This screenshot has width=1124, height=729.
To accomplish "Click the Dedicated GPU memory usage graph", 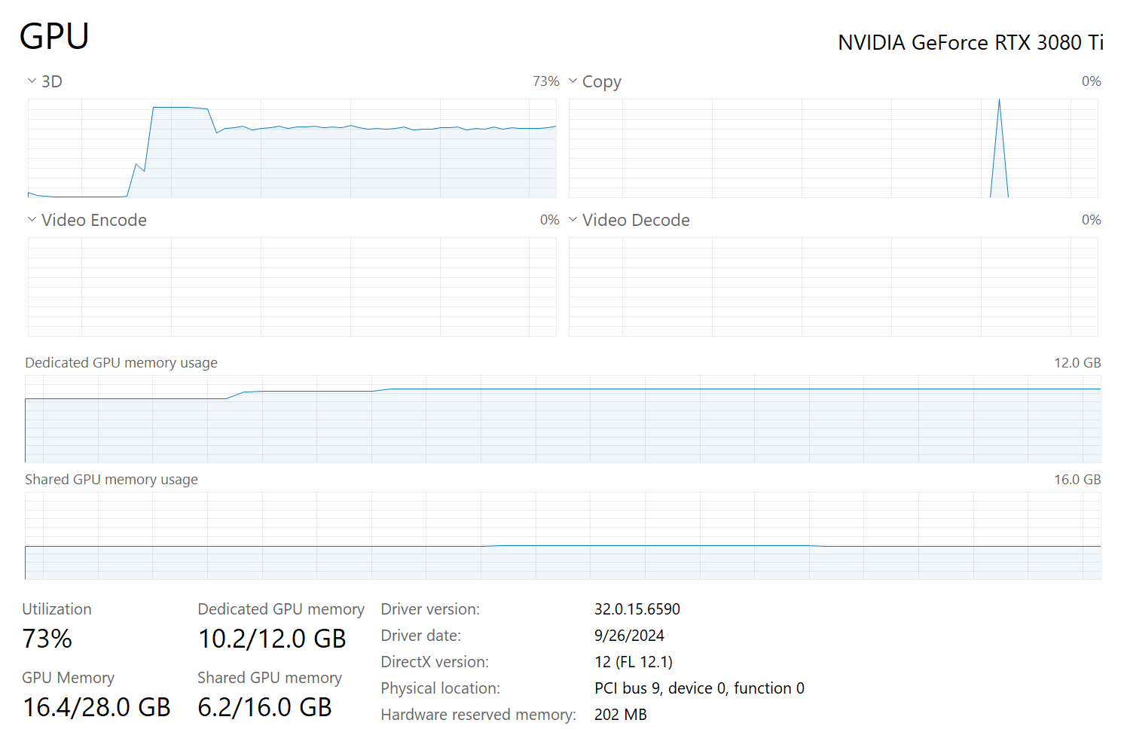I will [563, 419].
